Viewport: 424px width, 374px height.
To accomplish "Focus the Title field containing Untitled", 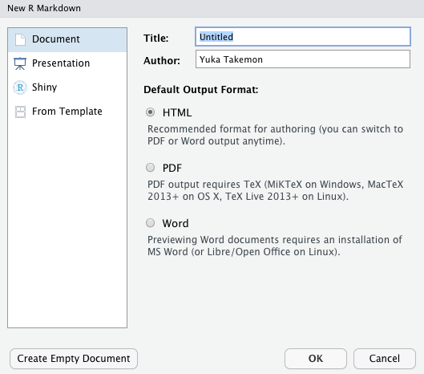I will [303, 37].
